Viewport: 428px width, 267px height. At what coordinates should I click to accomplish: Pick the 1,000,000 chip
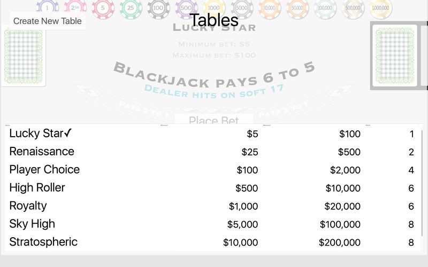click(x=380, y=7)
